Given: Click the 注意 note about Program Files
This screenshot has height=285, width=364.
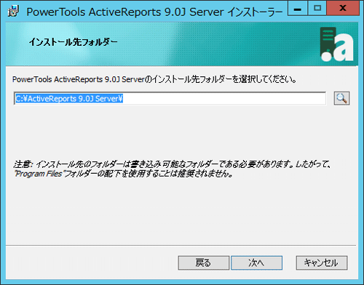Looking at the screenshot, I should coord(172,169).
